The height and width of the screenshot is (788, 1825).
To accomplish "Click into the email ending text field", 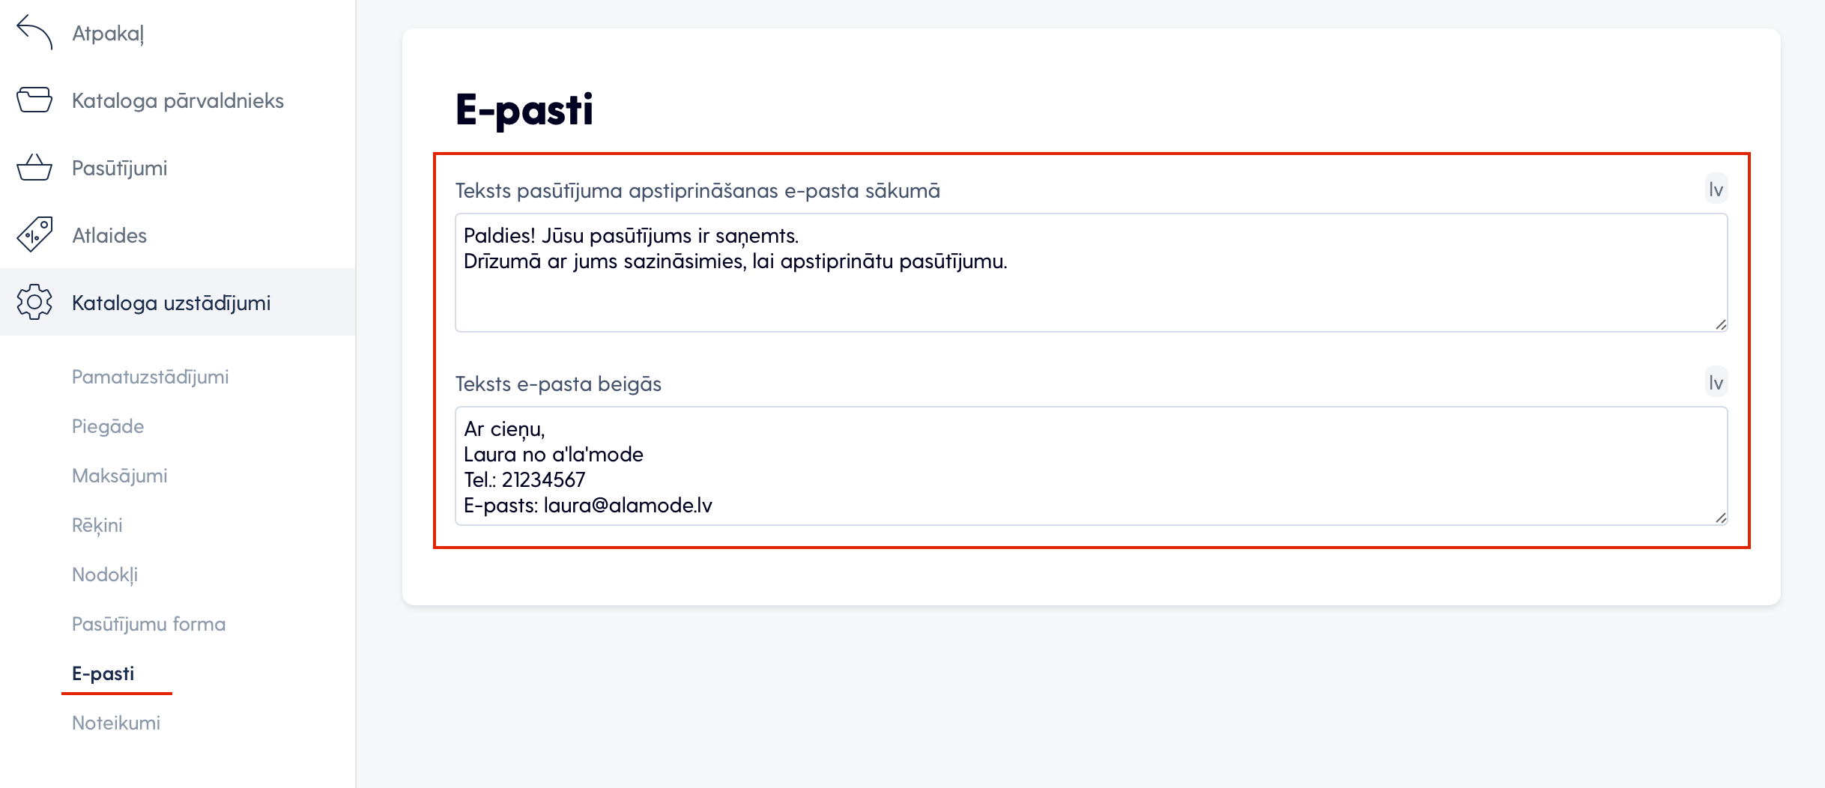I will point(1092,466).
